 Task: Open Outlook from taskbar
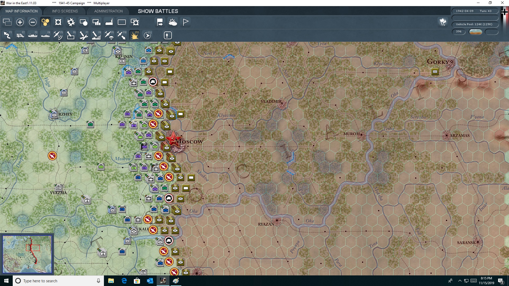[x=150, y=281]
